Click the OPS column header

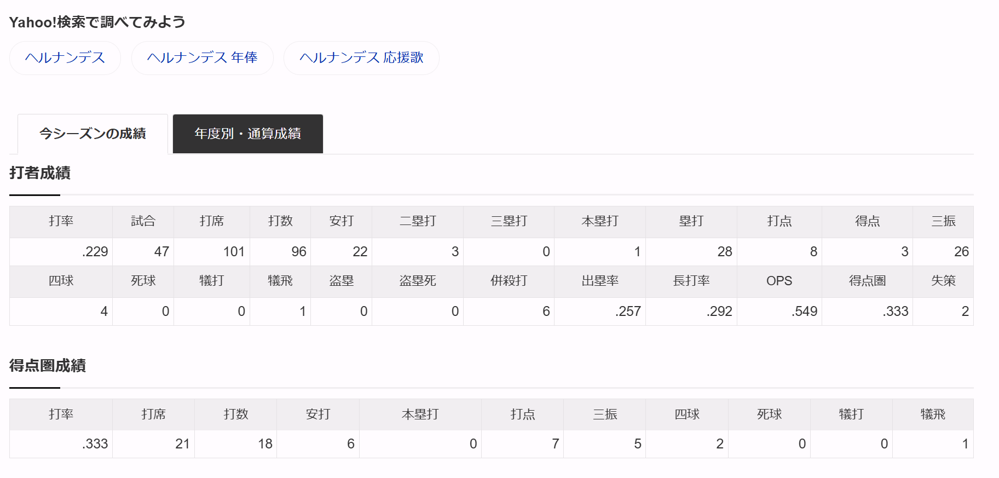(779, 281)
